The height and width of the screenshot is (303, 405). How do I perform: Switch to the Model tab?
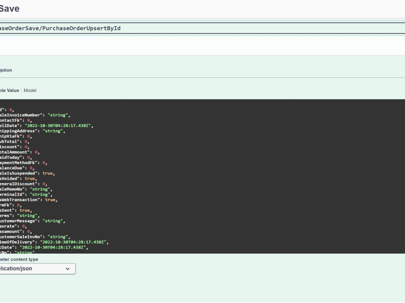30,90
